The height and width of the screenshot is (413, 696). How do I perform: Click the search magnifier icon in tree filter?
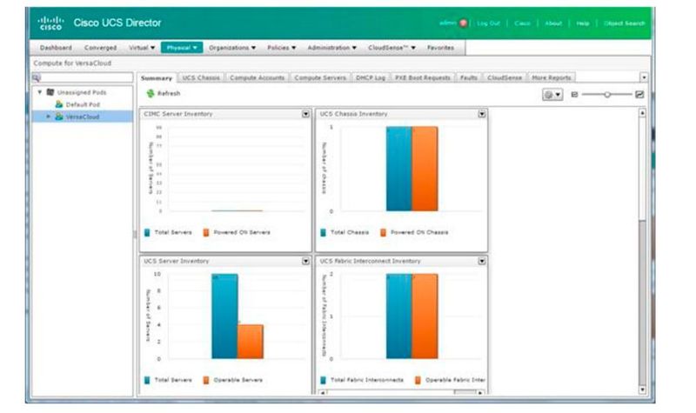(x=37, y=77)
